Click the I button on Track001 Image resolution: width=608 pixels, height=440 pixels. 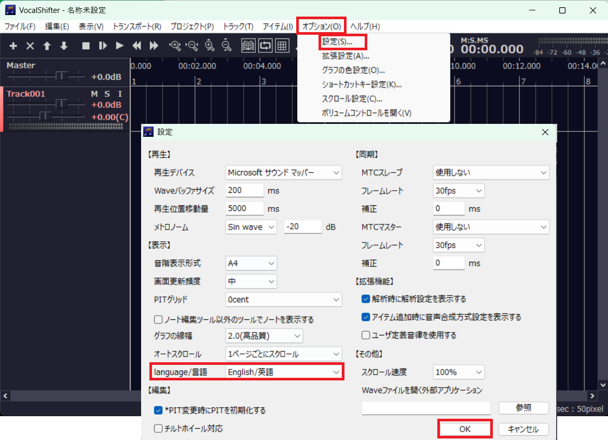120,94
